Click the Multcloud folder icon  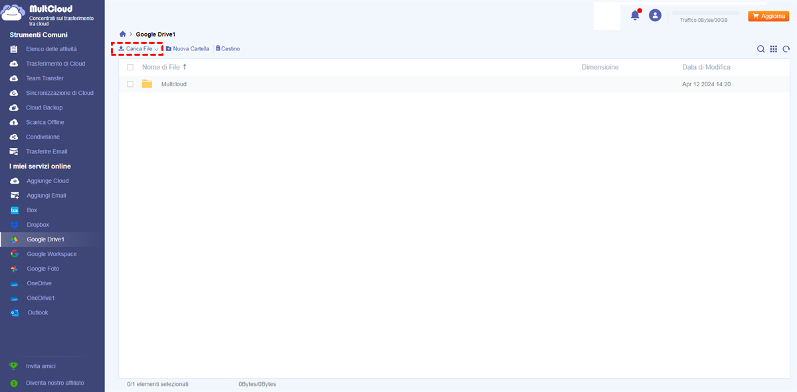pyautogui.click(x=147, y=84)
